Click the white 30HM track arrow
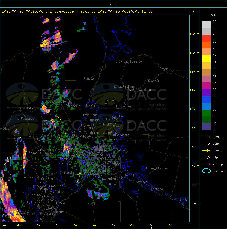 coord(206,144)
